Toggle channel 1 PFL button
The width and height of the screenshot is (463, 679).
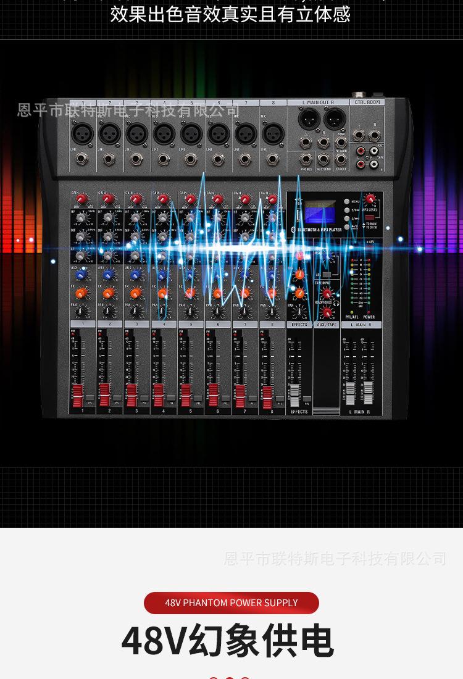90,399
